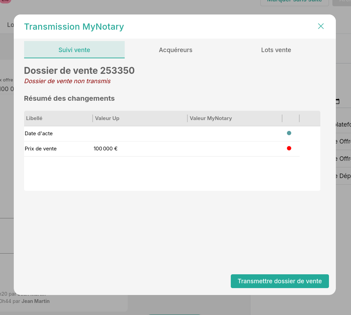This screenshot has width=351, height=315.
Task: Click the calendar icon in background page
Action: [338, 101]
